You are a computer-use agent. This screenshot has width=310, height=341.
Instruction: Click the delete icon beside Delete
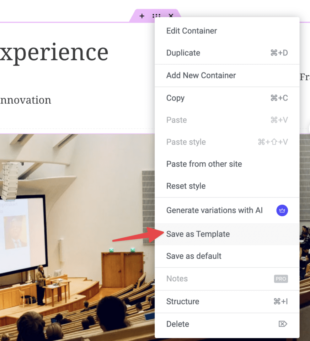click(x=283, y=324)
